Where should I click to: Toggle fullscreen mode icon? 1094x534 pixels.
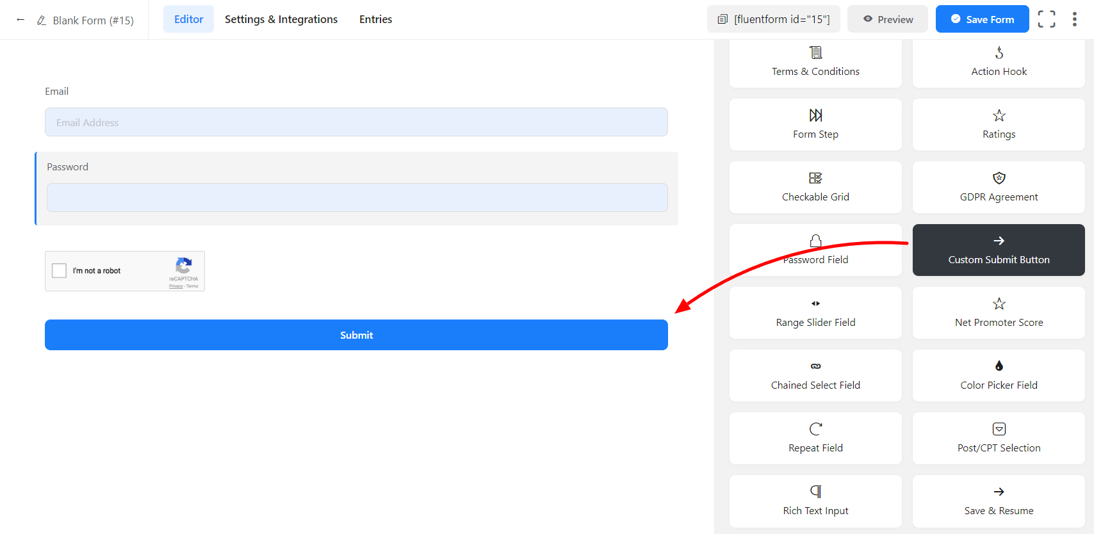point(1046,19)
